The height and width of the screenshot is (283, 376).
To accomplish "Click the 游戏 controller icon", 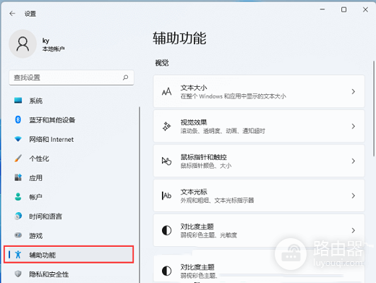I will (18, 235).
